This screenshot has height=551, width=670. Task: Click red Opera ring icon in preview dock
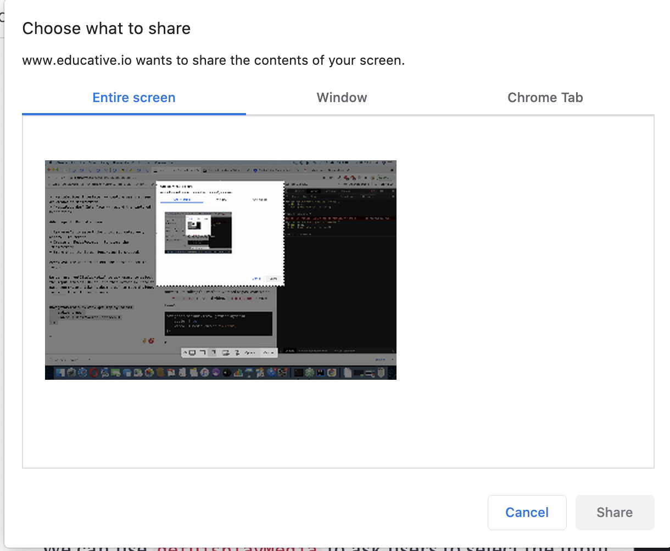tap(93, 373)
